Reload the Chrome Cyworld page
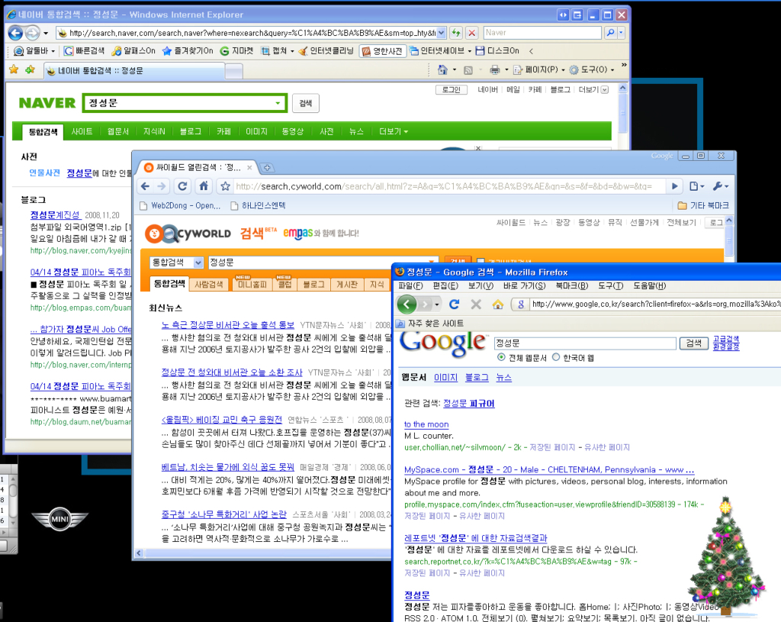Screen dimensions: 781x622 [x=182, y=186]
